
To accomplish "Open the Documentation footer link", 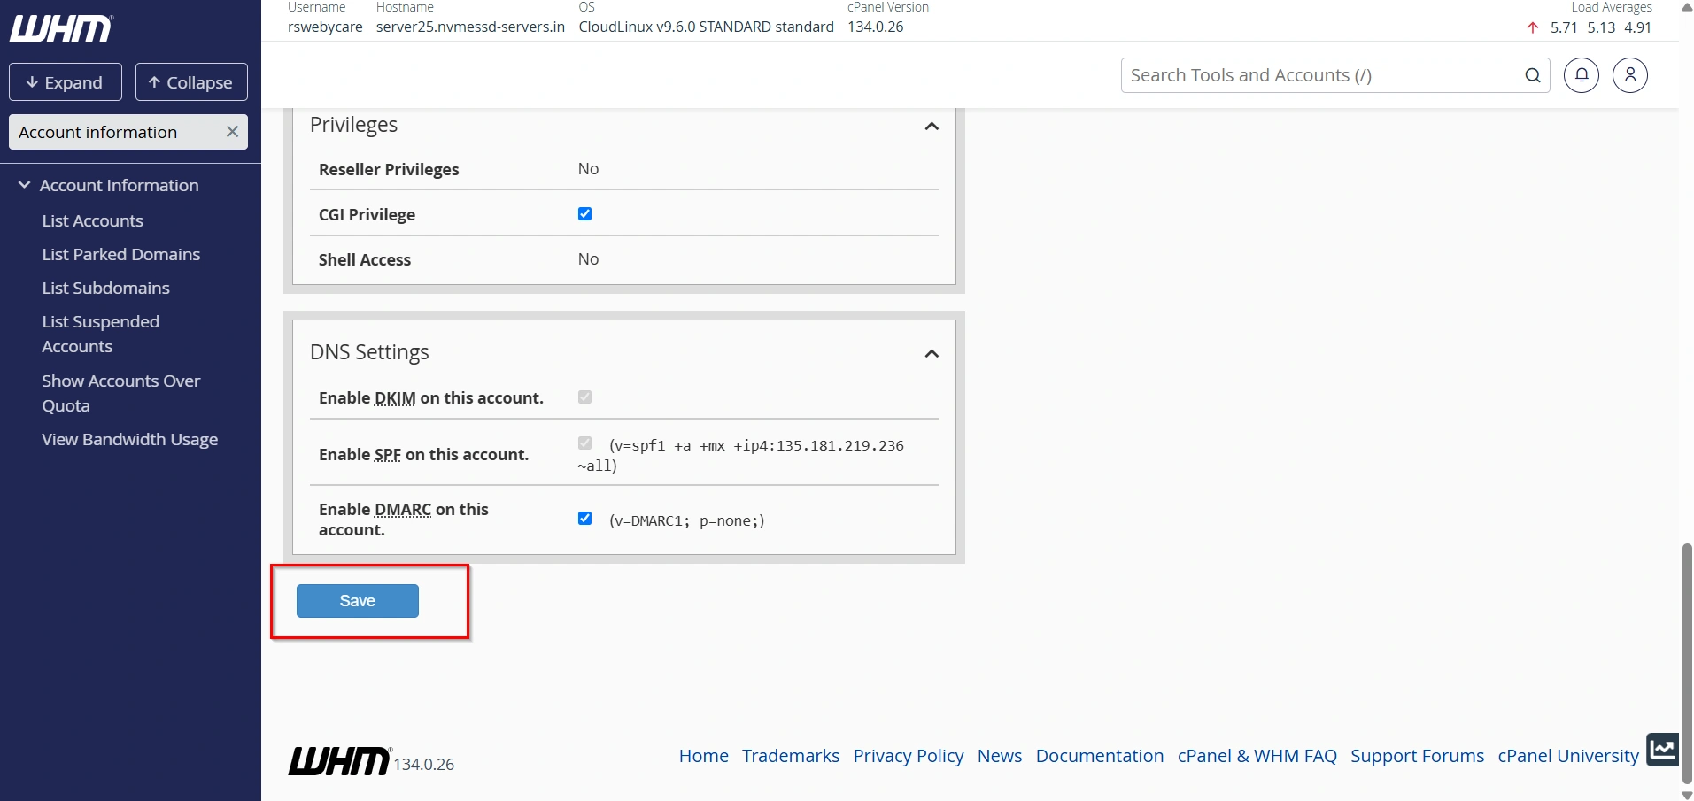I will coord(1100,756).
